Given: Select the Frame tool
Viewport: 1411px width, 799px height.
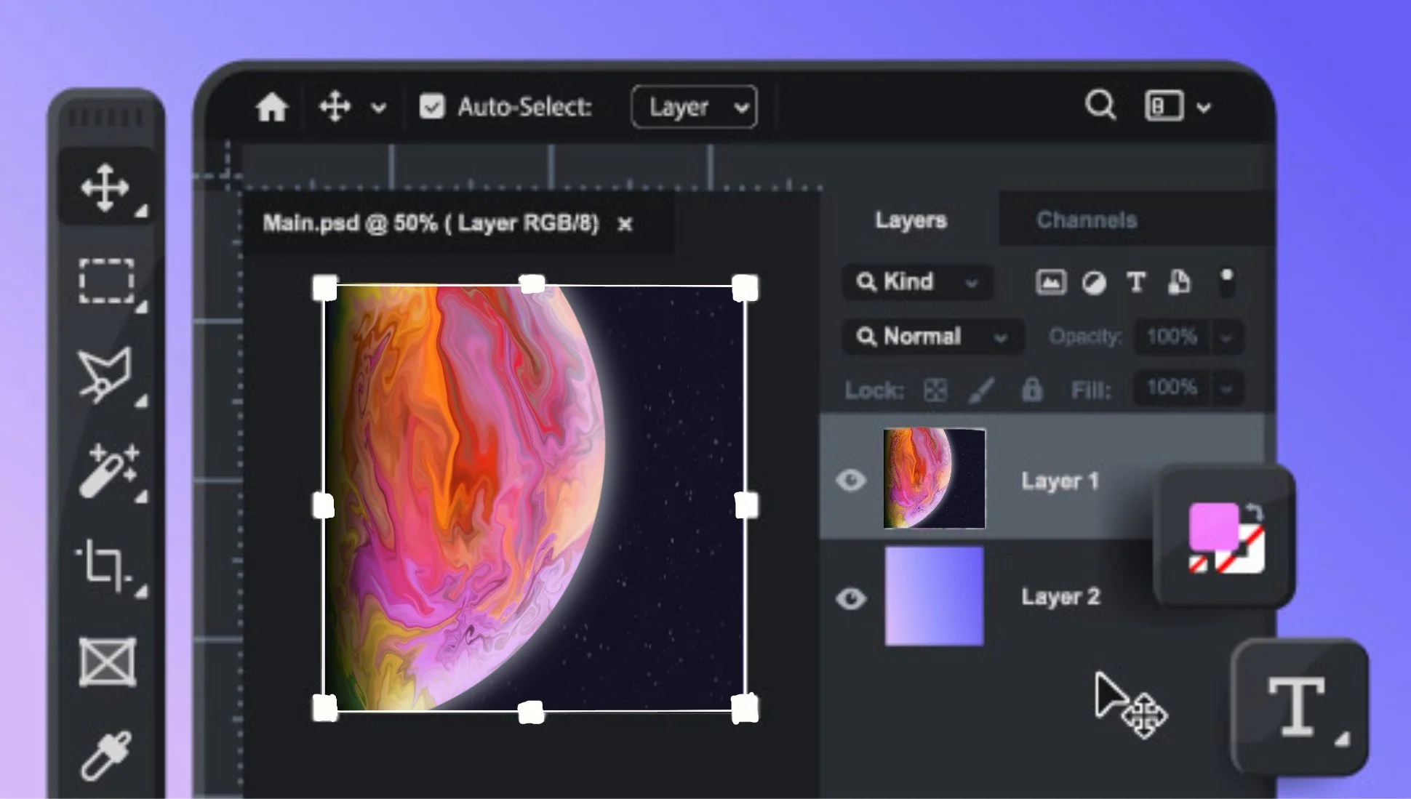Looking at the screenshot, I should point(108,662).
